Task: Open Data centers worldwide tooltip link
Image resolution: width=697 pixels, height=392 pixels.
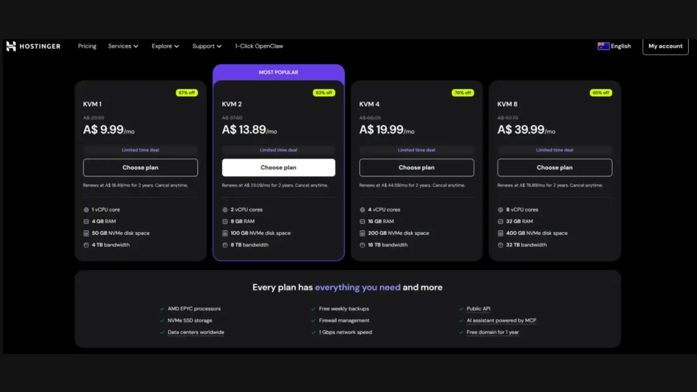Action: [195, 332]
